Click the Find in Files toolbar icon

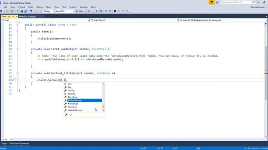point(89,11)
